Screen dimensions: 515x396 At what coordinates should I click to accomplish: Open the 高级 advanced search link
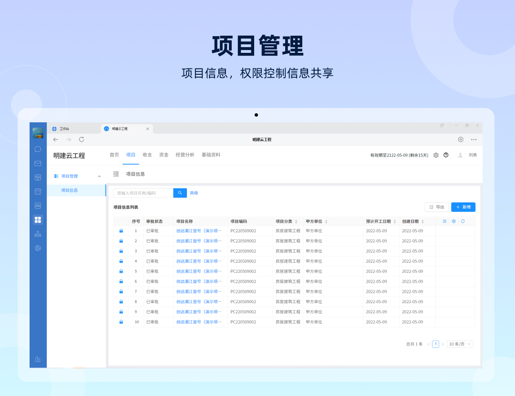click(x=194, y=193)
